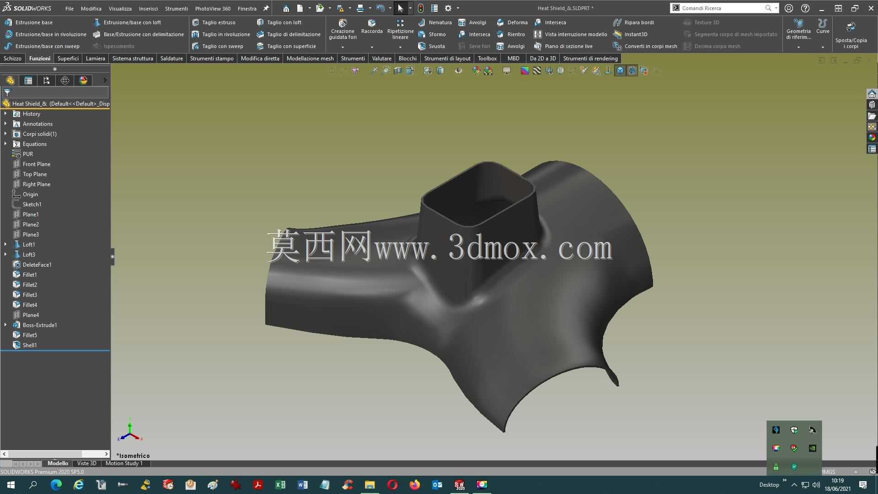Viewport: 878px width, 494px height.
Task: Select the Deforma tool
Action: (512, 22)
